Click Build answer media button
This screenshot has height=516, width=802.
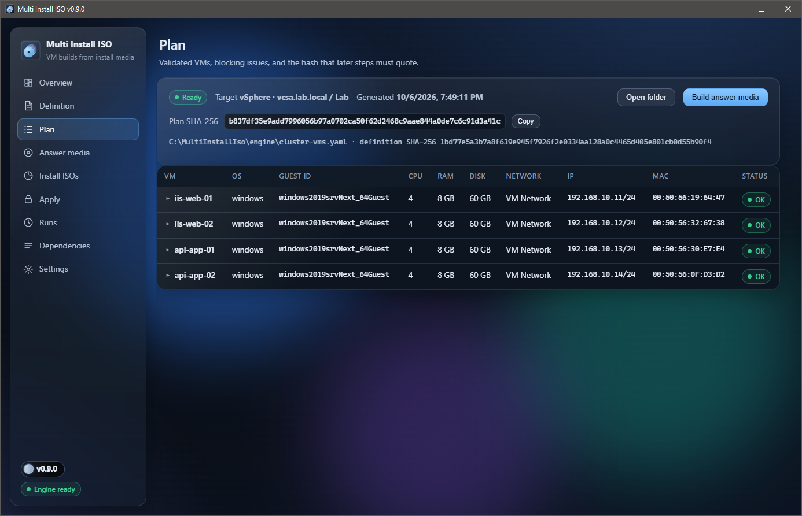point(726,97)
